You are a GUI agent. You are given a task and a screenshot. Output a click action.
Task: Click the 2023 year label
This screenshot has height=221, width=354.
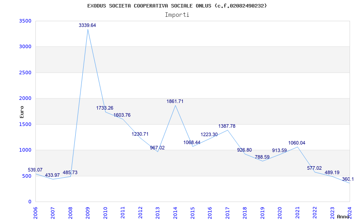click(332, 213)
